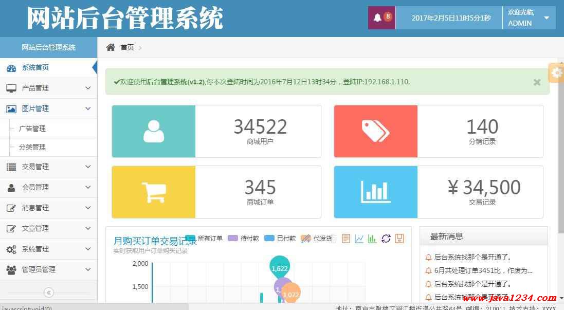
Task: Click the 1,622 teal chart marker
Action: pyautogui.click(x=280, y=267)
